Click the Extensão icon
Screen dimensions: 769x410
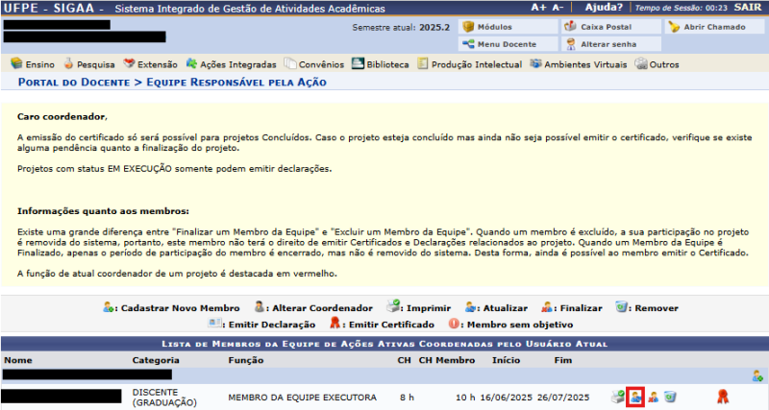tap(129, 63)
